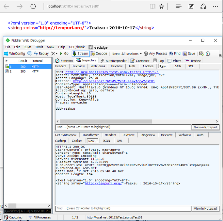Click the Get SyntaxView tab
223x221 pixels.
click(x=66, y=135)
